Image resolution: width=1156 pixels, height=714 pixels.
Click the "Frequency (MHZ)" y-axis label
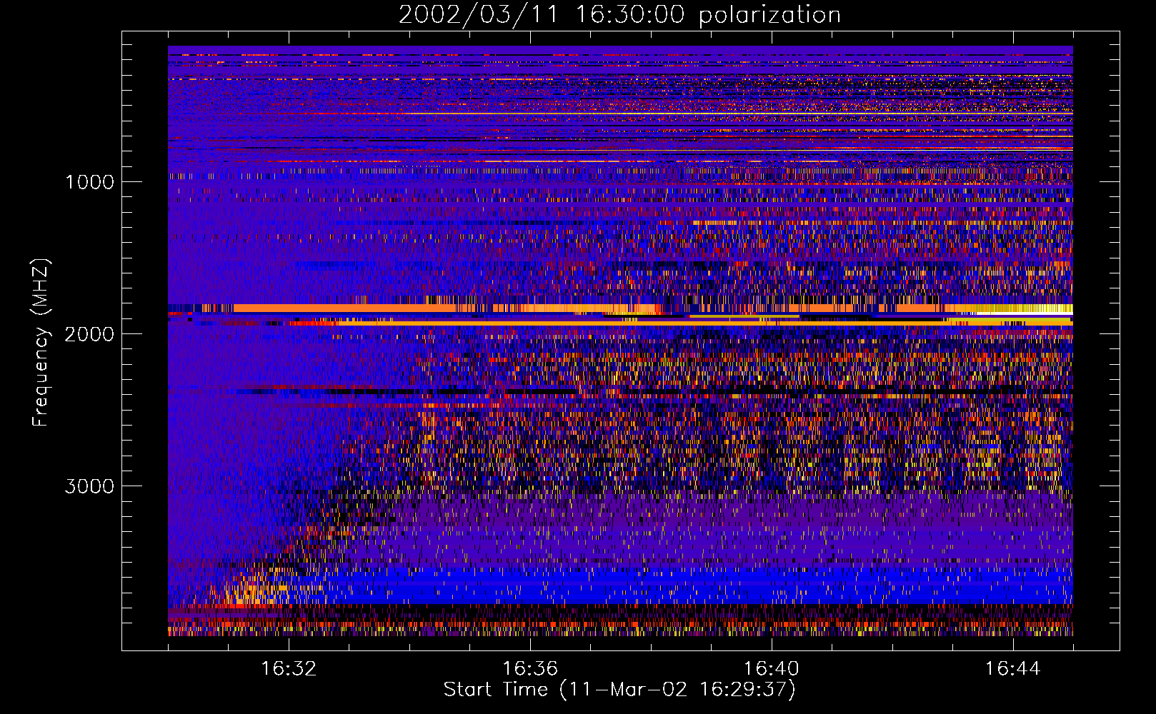pyautogui.click(x=41, y=343)
